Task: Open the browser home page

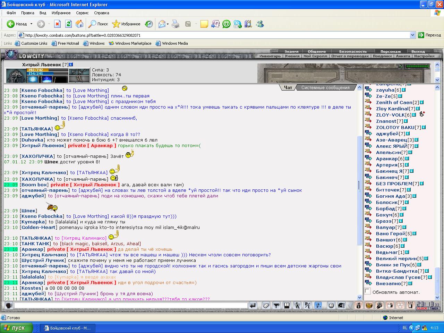Action: coord(79,24)
